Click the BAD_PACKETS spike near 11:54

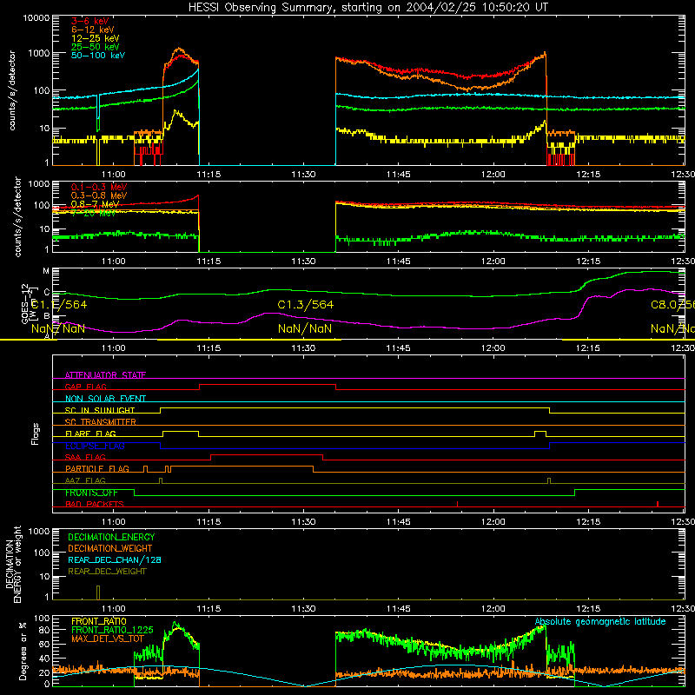457,504
